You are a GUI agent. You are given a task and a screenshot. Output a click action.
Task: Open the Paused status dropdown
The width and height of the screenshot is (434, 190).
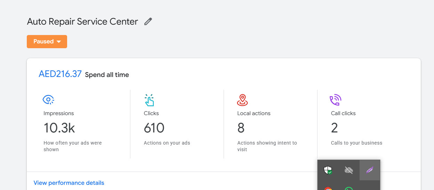pos(47,42)
